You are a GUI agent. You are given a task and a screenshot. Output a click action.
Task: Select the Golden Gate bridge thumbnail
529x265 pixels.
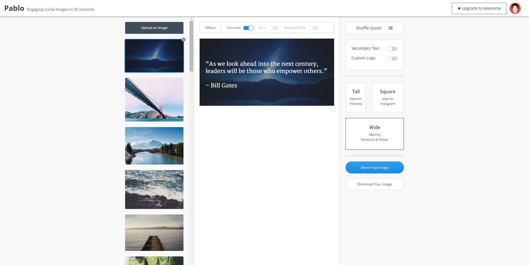pos(154,100)
